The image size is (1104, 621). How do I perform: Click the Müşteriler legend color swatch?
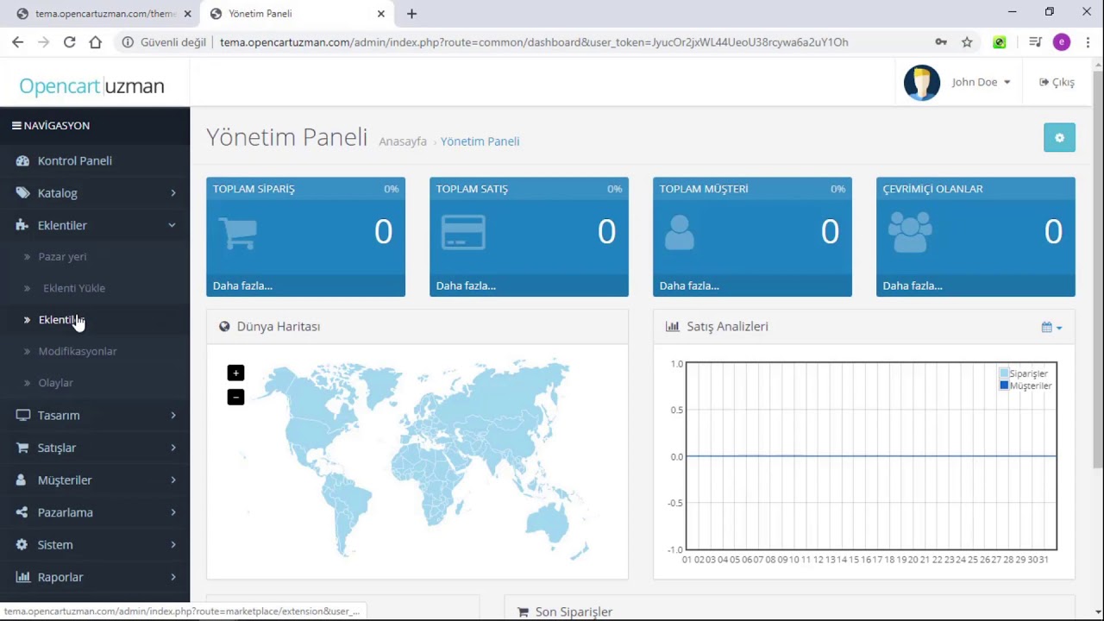1004,386
